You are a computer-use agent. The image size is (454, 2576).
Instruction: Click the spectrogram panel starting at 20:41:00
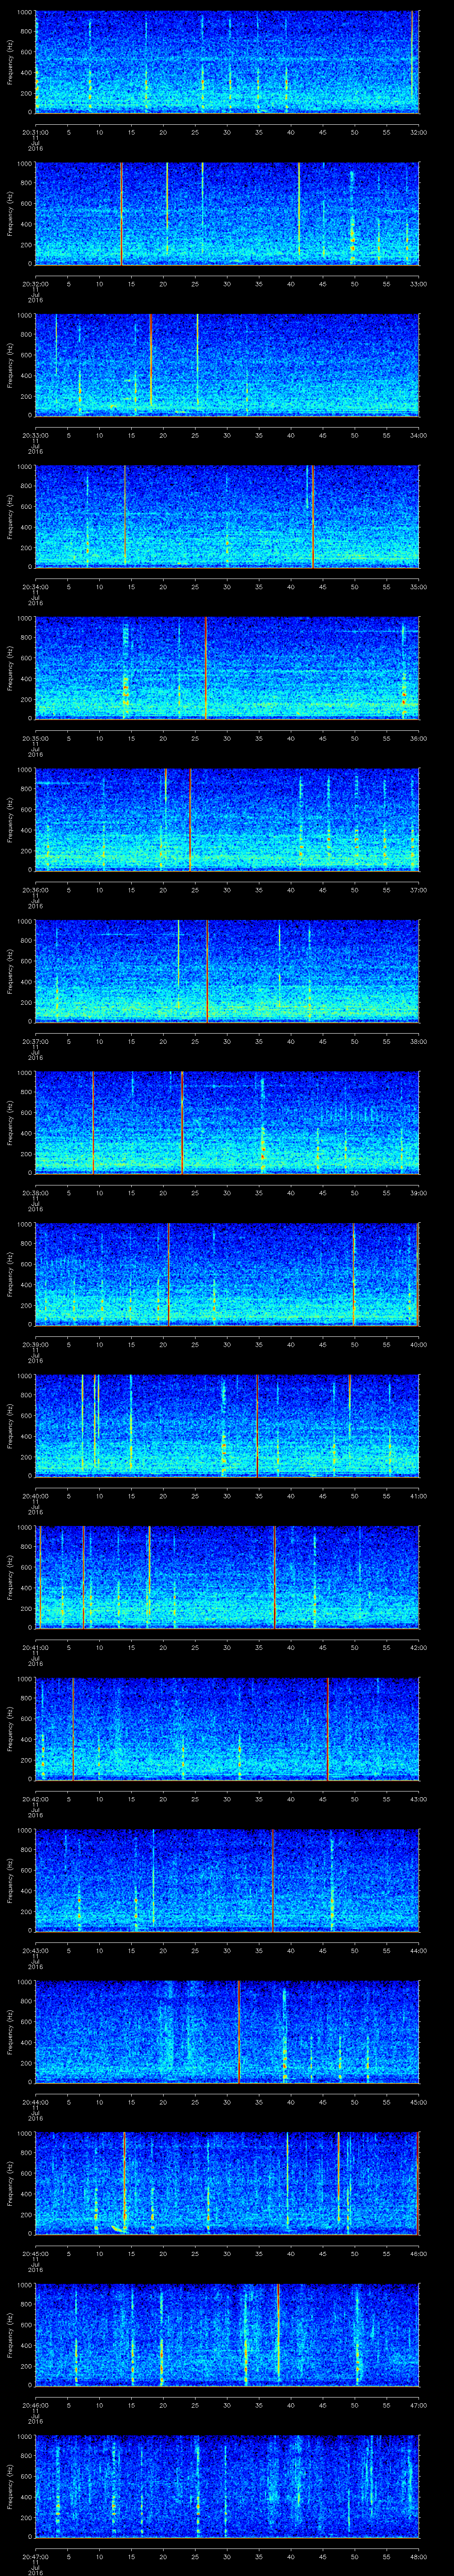pyautogui.click(x=227, y=1578)
